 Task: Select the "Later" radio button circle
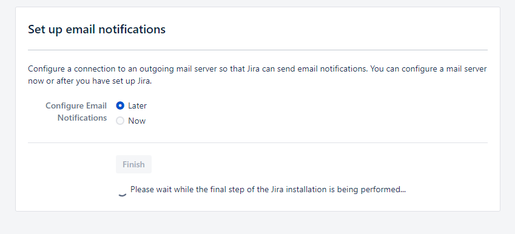[x=120, y=105]
